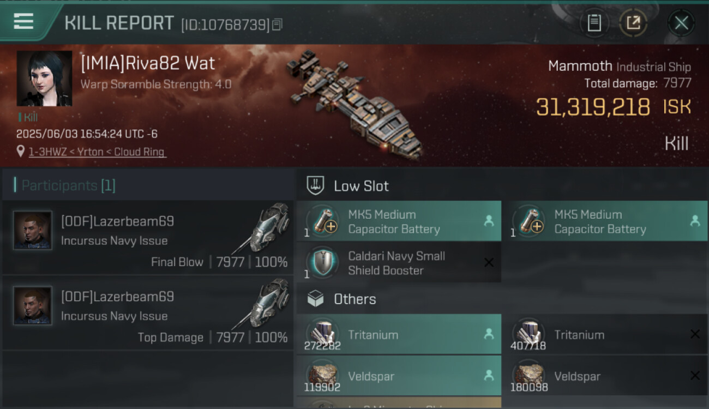Select the Top Damage participant portrait
Viewport: 709px width, 409px height.
click(33, 305)
